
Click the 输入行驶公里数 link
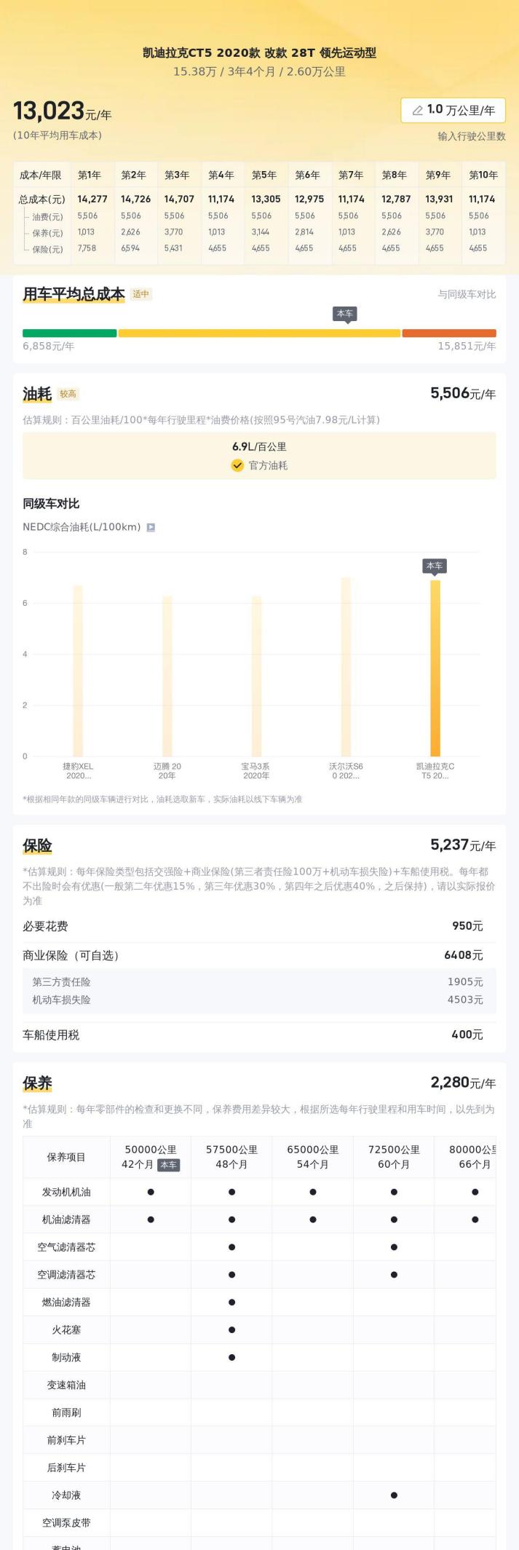pos(471,136)
